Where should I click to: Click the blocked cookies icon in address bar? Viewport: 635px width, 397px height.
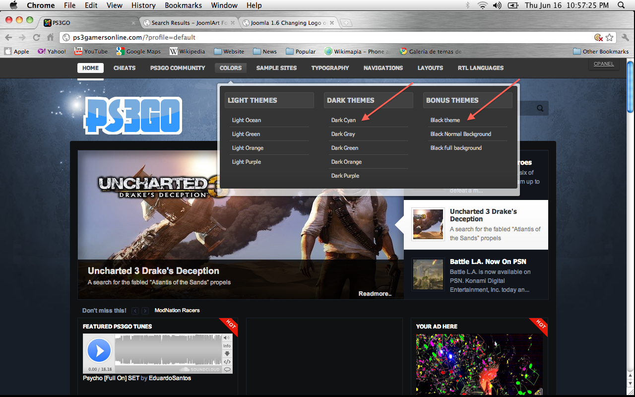[599, 37]
